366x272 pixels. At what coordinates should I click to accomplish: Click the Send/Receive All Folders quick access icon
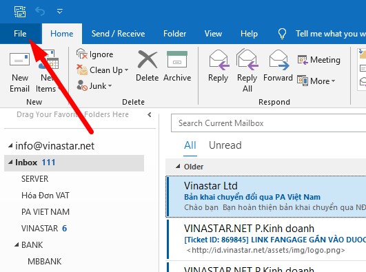[20, 12]
